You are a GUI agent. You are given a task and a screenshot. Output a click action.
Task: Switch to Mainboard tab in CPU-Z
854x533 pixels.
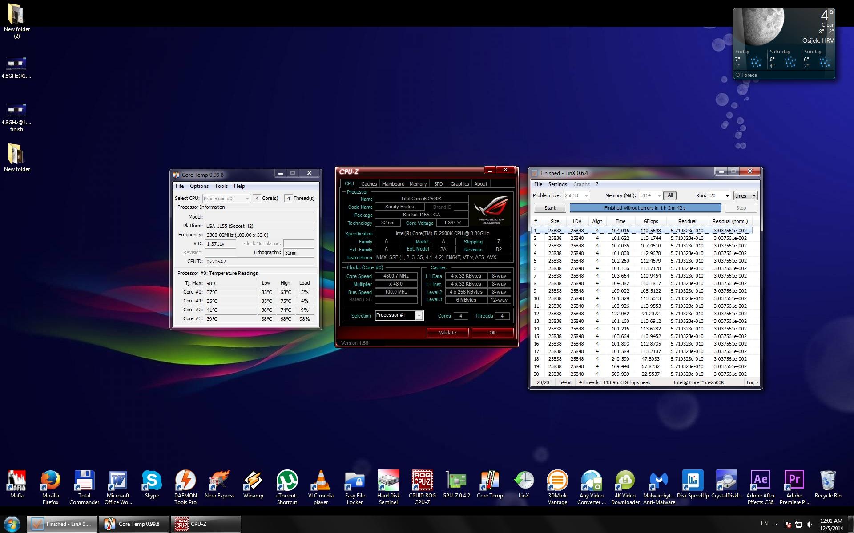[x=393, y=184]
